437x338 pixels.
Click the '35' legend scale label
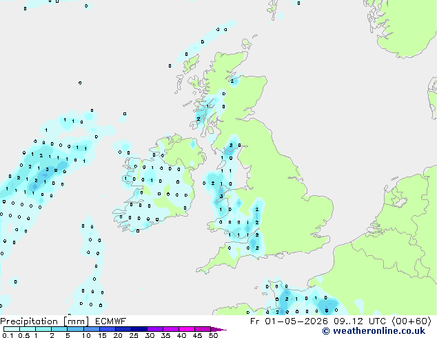[x=165, y=335]
